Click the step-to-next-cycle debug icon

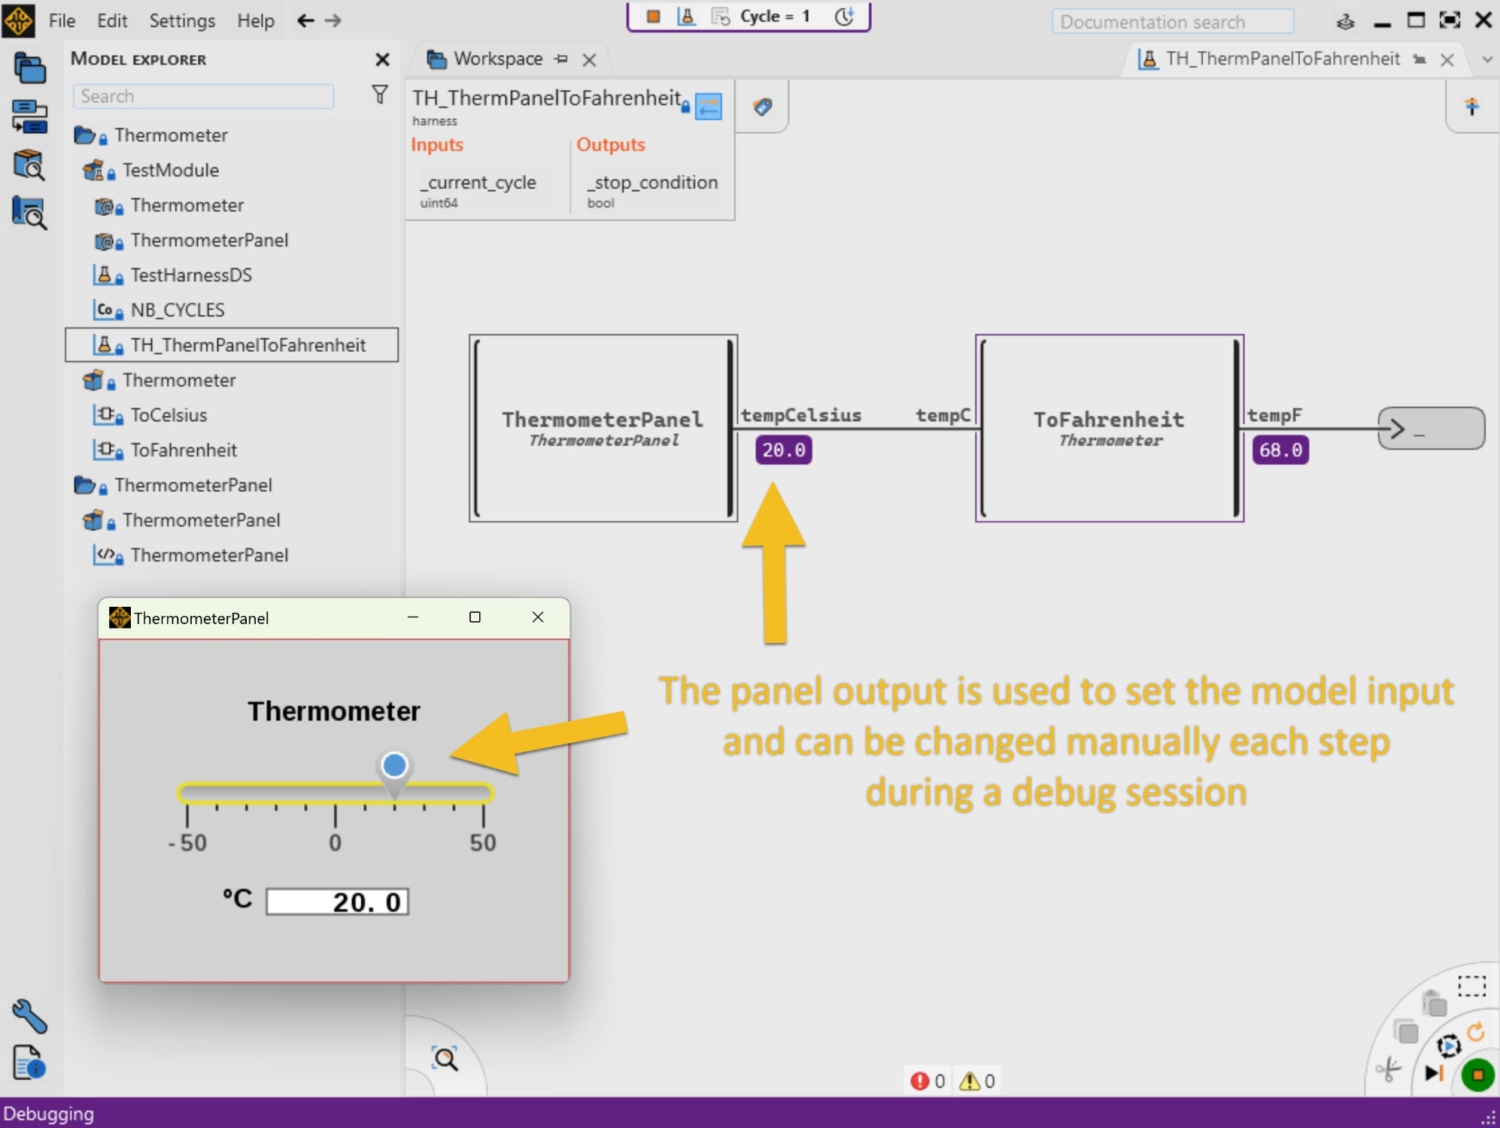coord(1434,1073)
